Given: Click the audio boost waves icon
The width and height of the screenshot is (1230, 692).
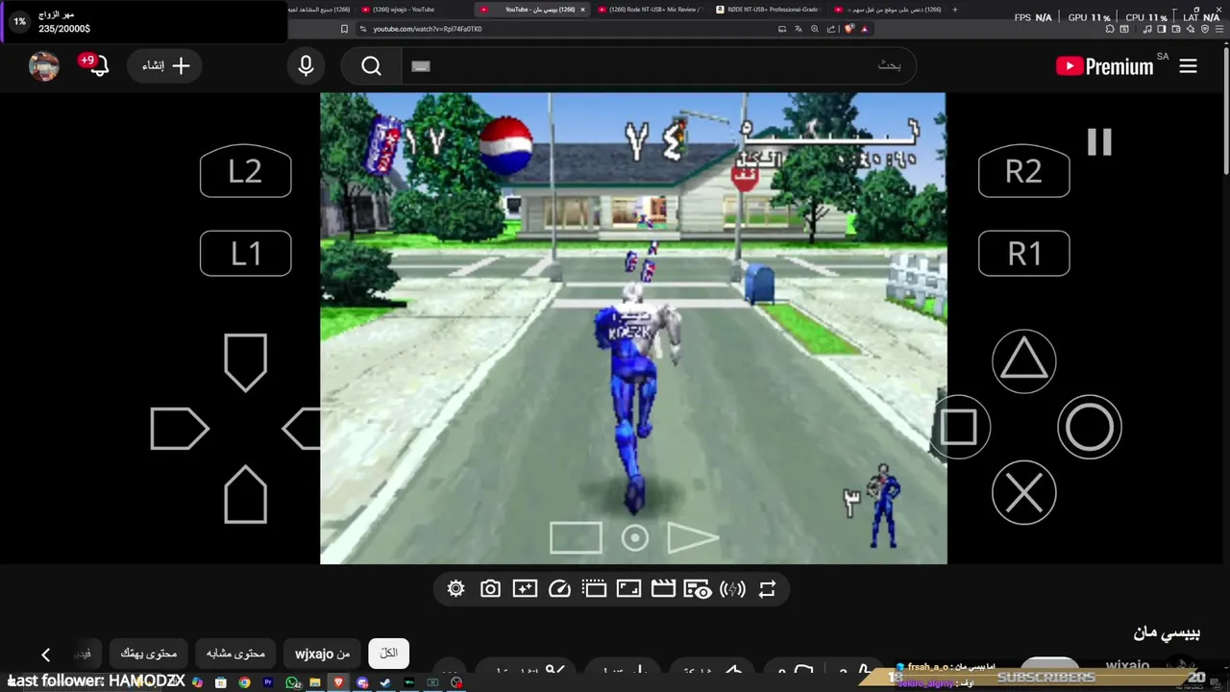Looking at the screenshot, I should point(732,589).
